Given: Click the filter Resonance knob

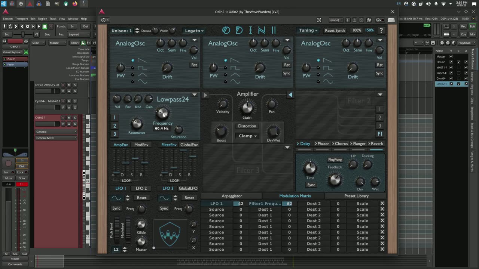Looking at the screenshot, I should (x=137, y=124).
